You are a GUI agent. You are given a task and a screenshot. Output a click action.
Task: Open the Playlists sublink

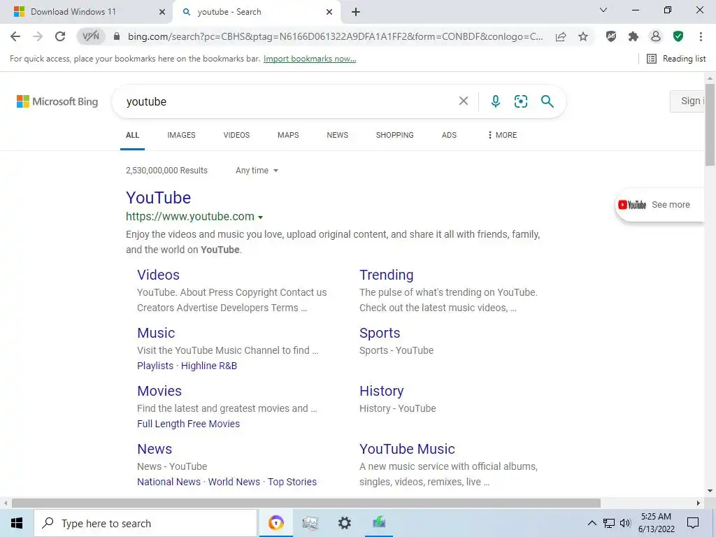click(155, 366)
